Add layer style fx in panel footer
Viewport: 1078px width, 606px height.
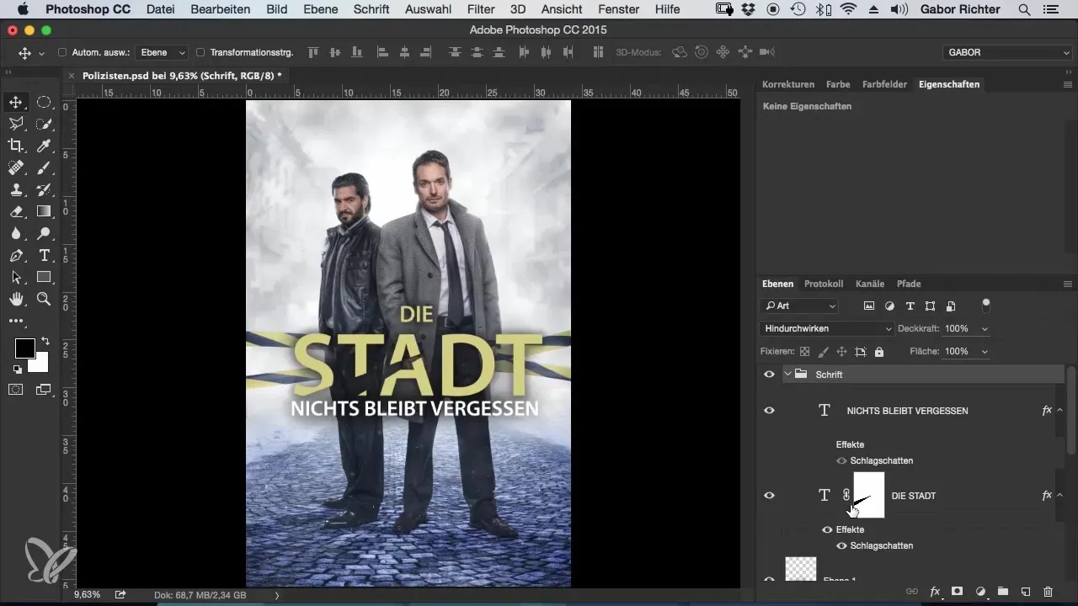pos(935,592)
